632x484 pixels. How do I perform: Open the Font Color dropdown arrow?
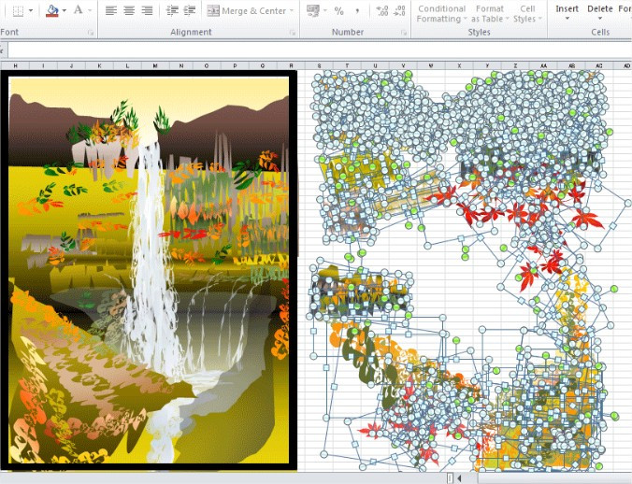click(90, 10)
